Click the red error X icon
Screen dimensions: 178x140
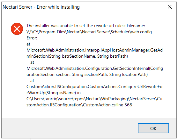tap(17, 29)
